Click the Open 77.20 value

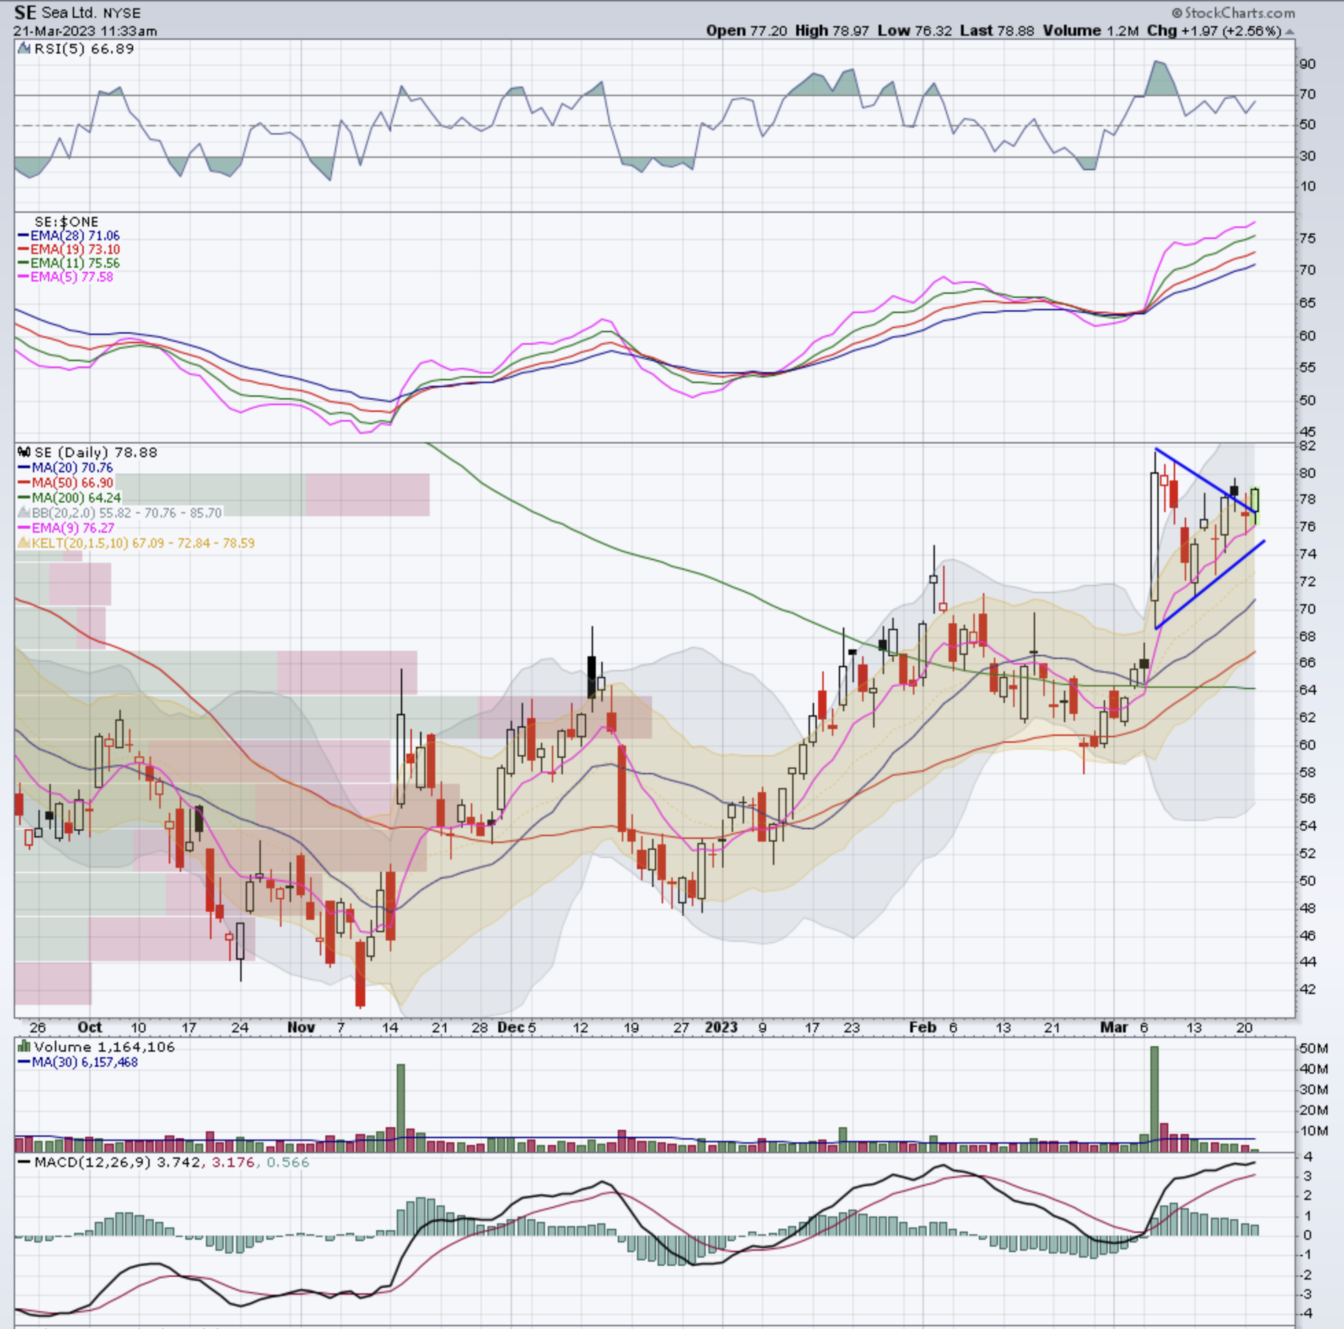coord(746,32)
